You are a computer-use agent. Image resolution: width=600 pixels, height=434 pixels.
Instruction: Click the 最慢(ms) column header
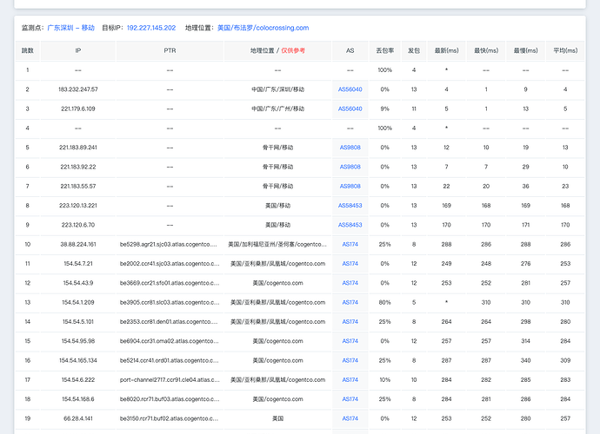(526, 51)
